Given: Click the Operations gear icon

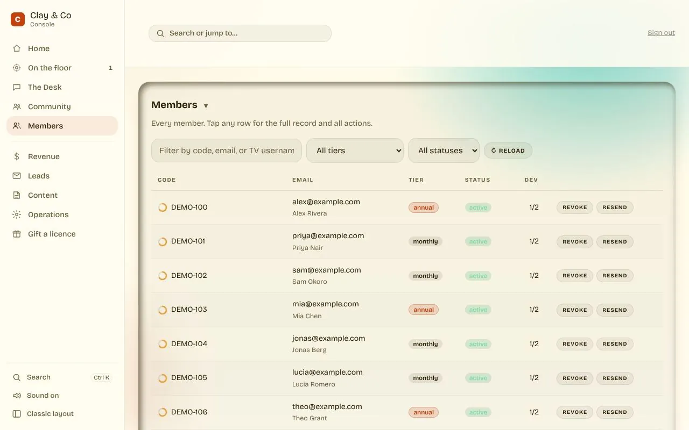Looking at the screenshot, I should 17,214.
